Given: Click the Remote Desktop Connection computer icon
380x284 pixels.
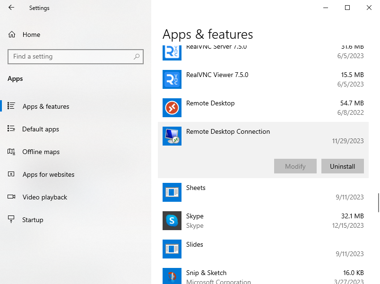Looking at the screenshot, I should pos(172,136).
